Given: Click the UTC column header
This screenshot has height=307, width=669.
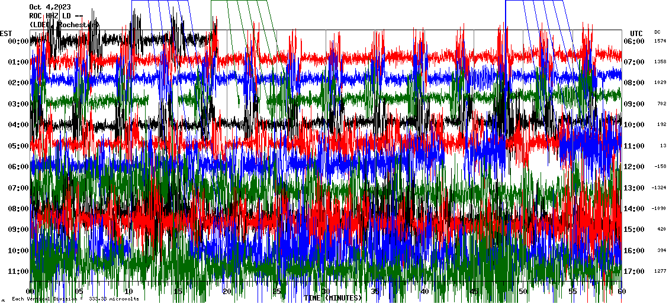Looking at the screenshot, I should point(636,33).
